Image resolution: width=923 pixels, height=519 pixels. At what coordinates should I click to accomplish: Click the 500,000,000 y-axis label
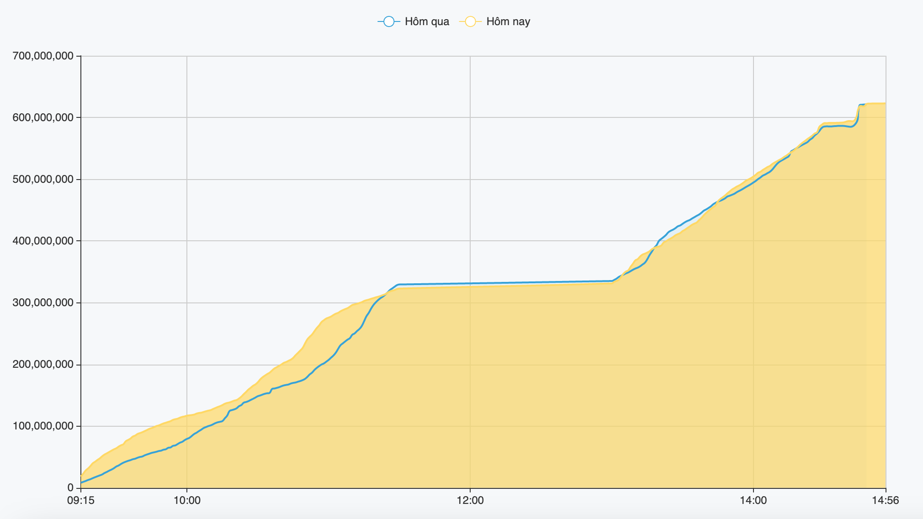point(43,179)
